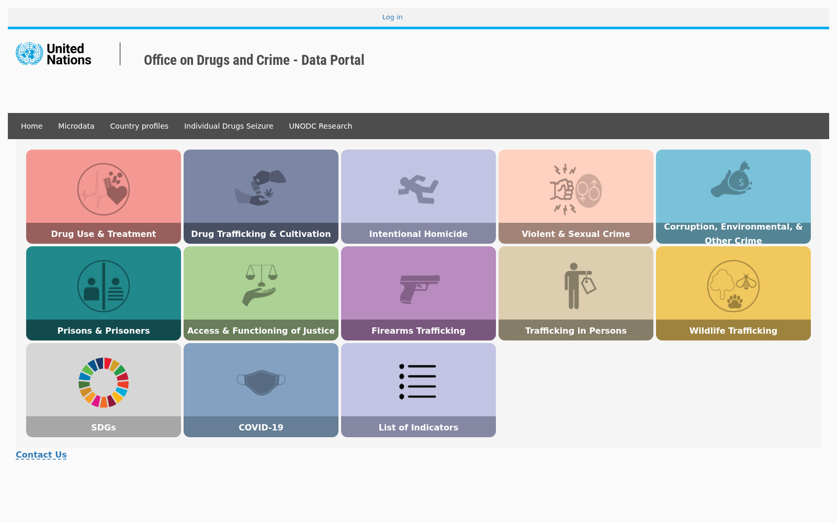
Task: Select the COVID-19 label
Action: (x=261, y=427)
